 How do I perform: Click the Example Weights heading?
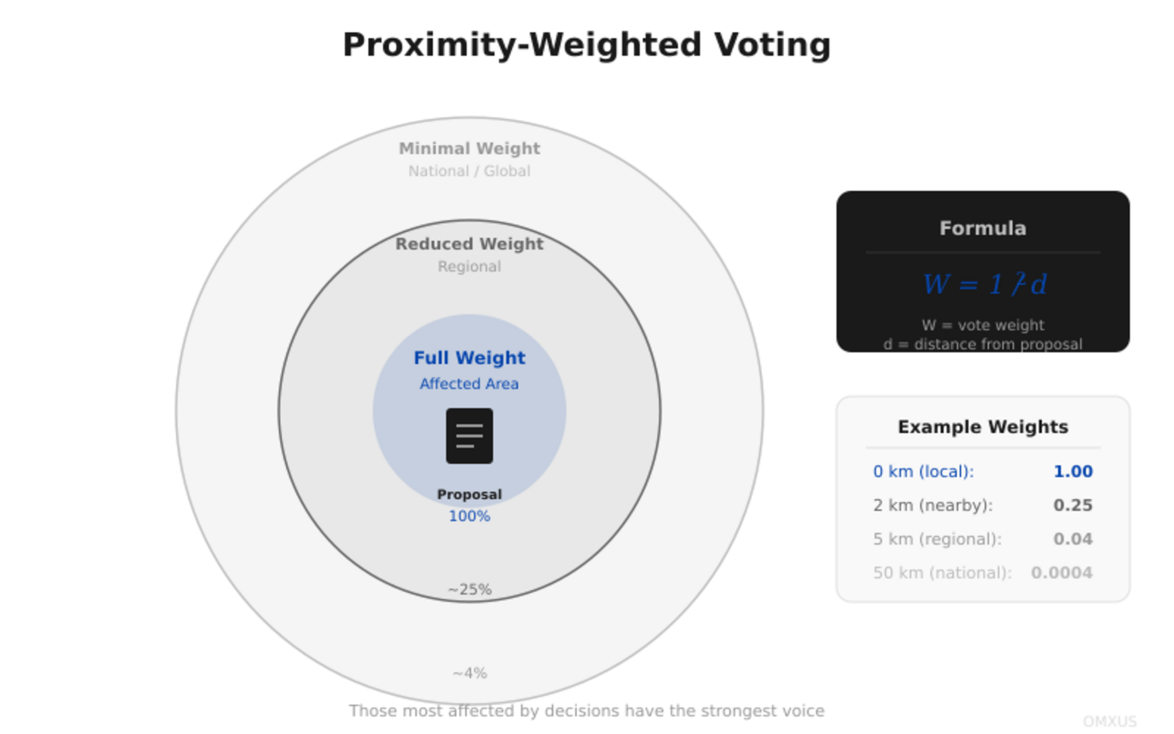point(982,427)
